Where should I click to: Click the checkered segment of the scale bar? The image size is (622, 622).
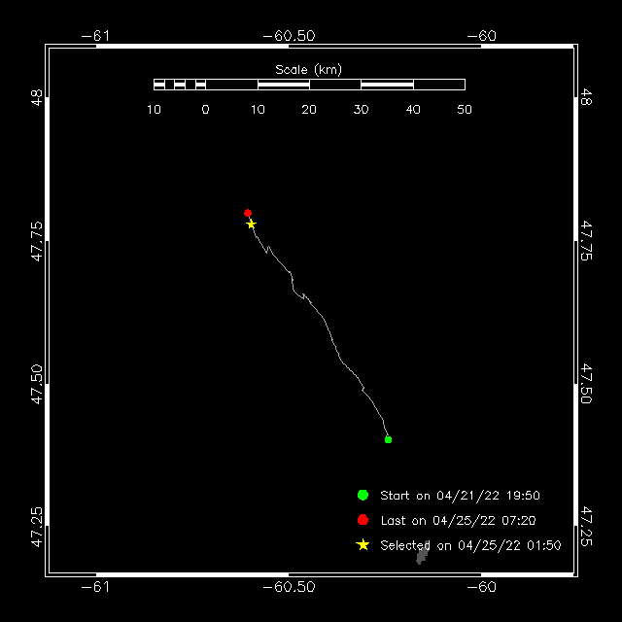pyautogui.click(x=180, y=85)
